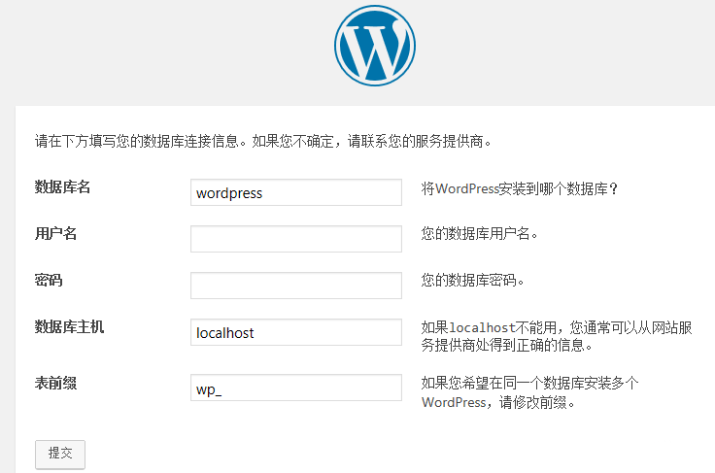Click hint text 您的数据库密码。
Screen dimensions: 715x473
pos(473,280)
